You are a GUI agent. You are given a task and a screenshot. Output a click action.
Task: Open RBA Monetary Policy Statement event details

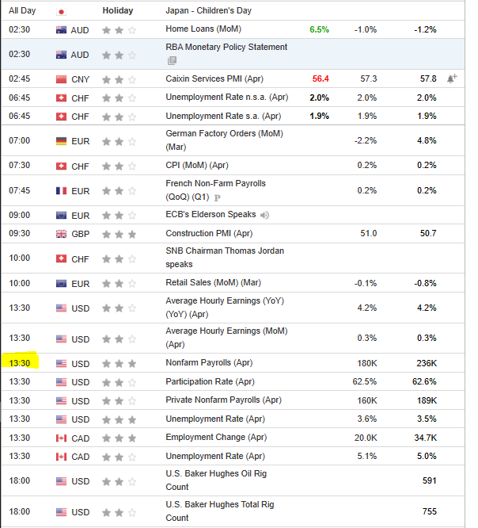(x=226, y=48)
